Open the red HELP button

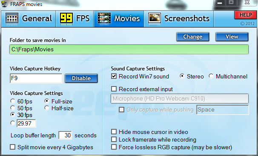(x=246, y=15)
